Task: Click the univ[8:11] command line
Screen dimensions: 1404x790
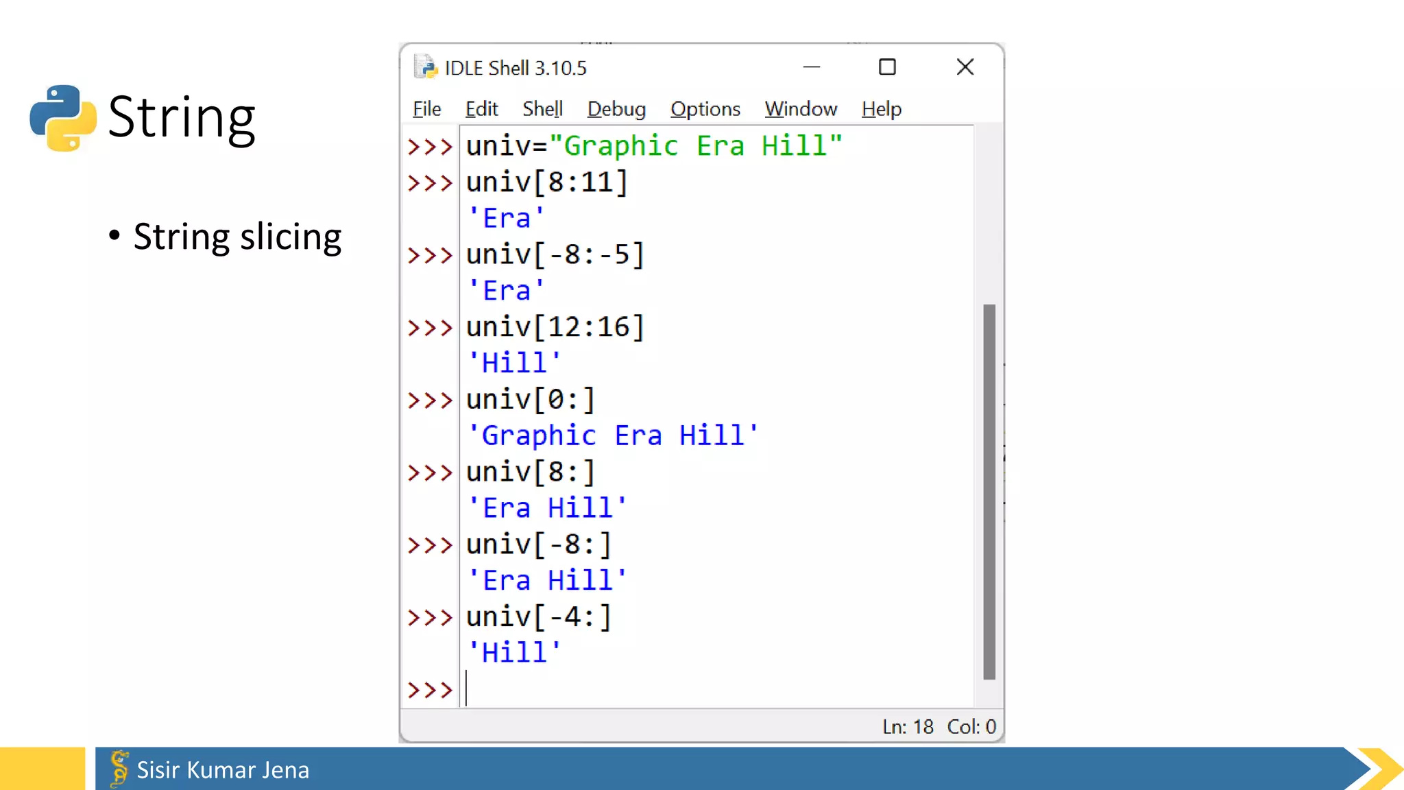Action: coord(546,182)
